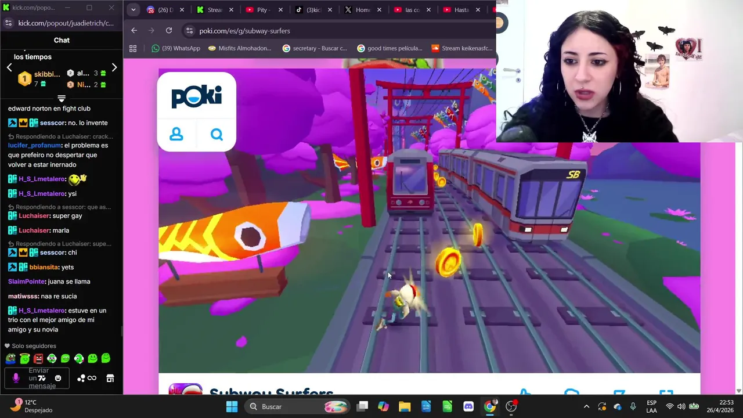Reload the Poki page
743x418 pixels.
click(x=169, y=31)
